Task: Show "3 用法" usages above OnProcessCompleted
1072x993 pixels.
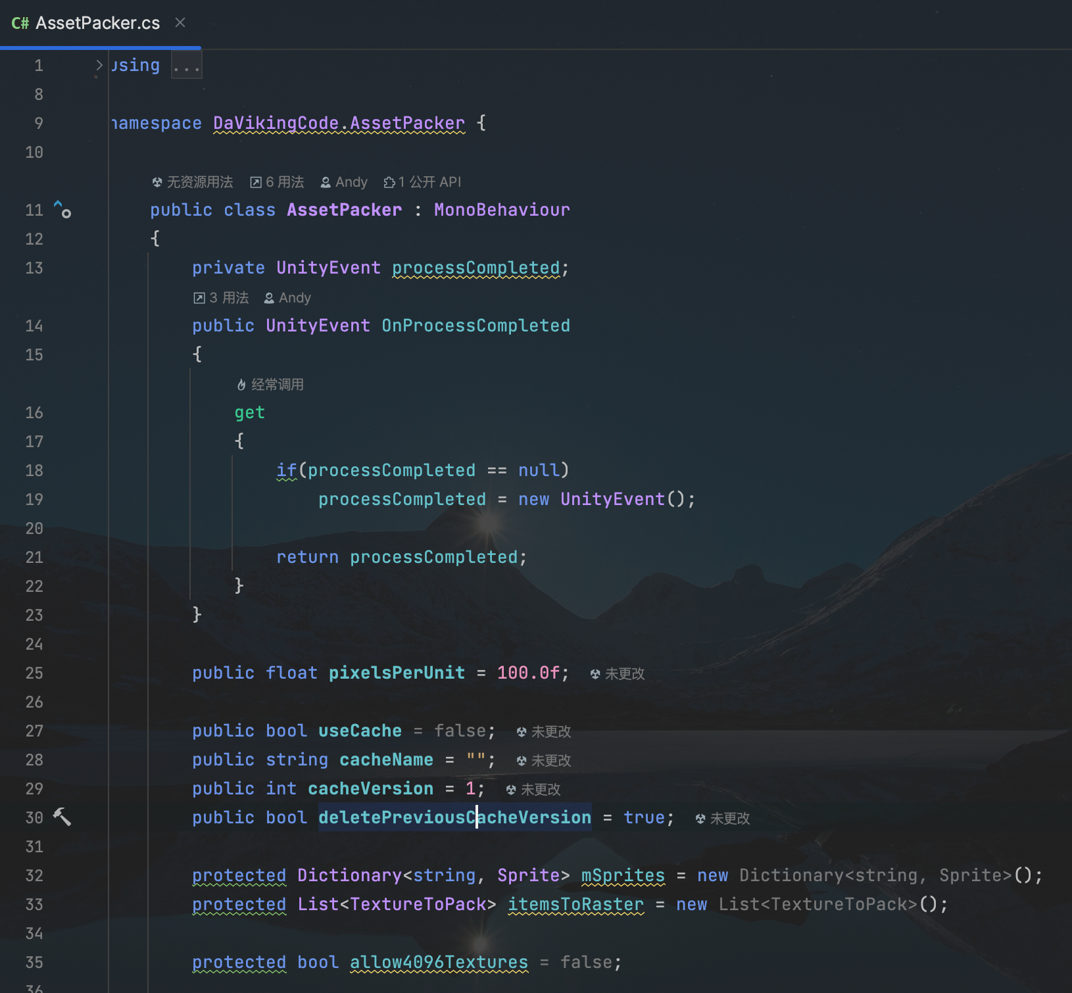Action: (222, 298)
